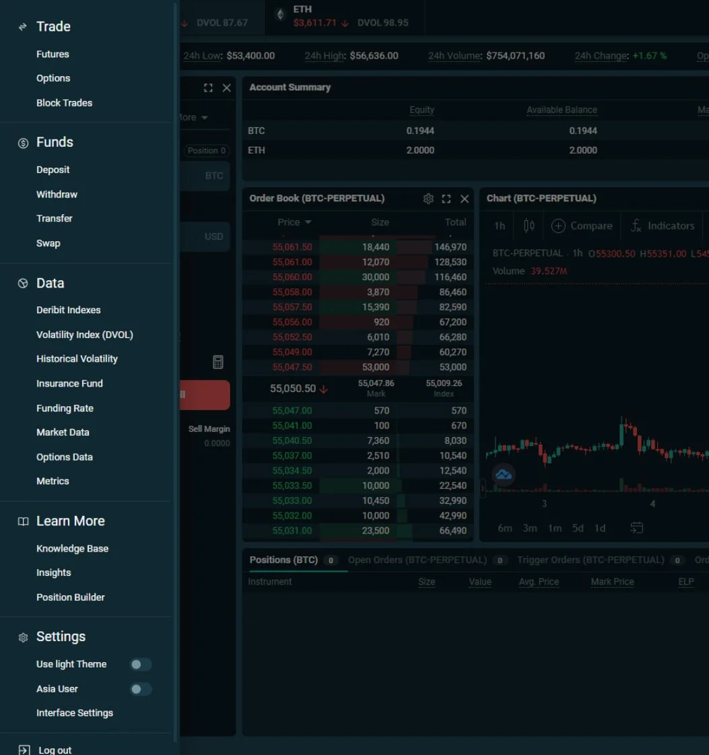This screenshot has width=709, height=755.
Task: Select Swap under Funds
Action: (x=48, y=243)
